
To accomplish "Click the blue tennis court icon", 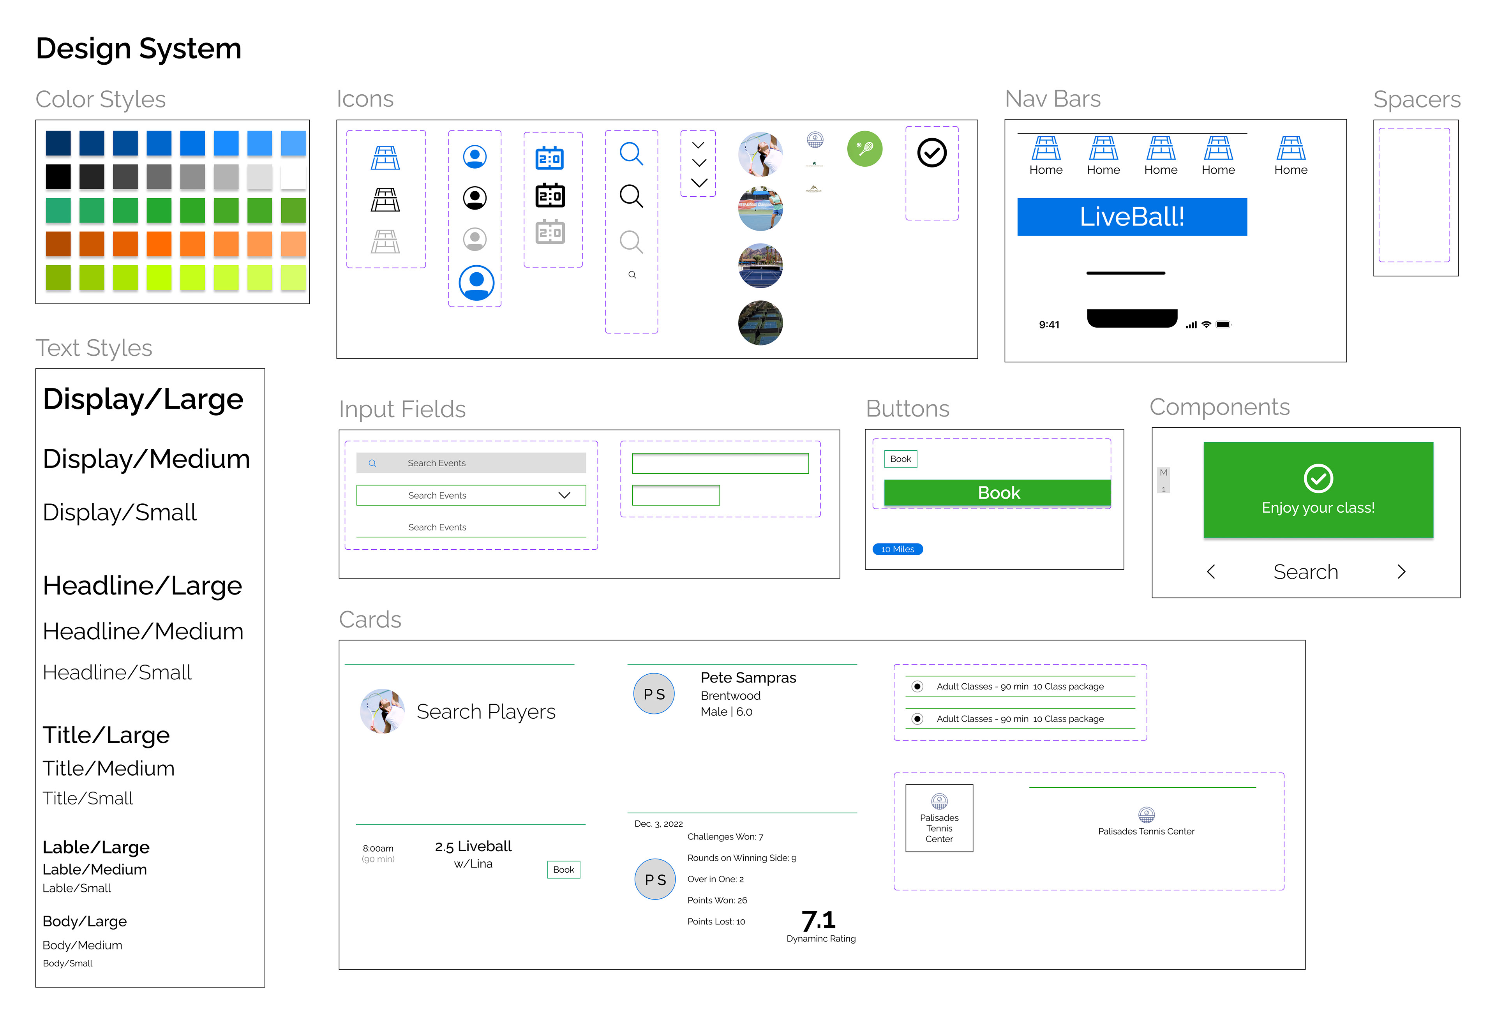I will (x=385, y=158).
